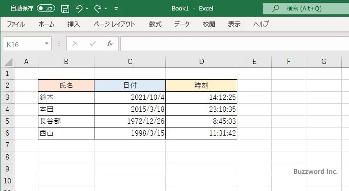Click the formula bar Enter checkmark icon
Viewport: 349px width, 191px height.
tap(93, 44)
